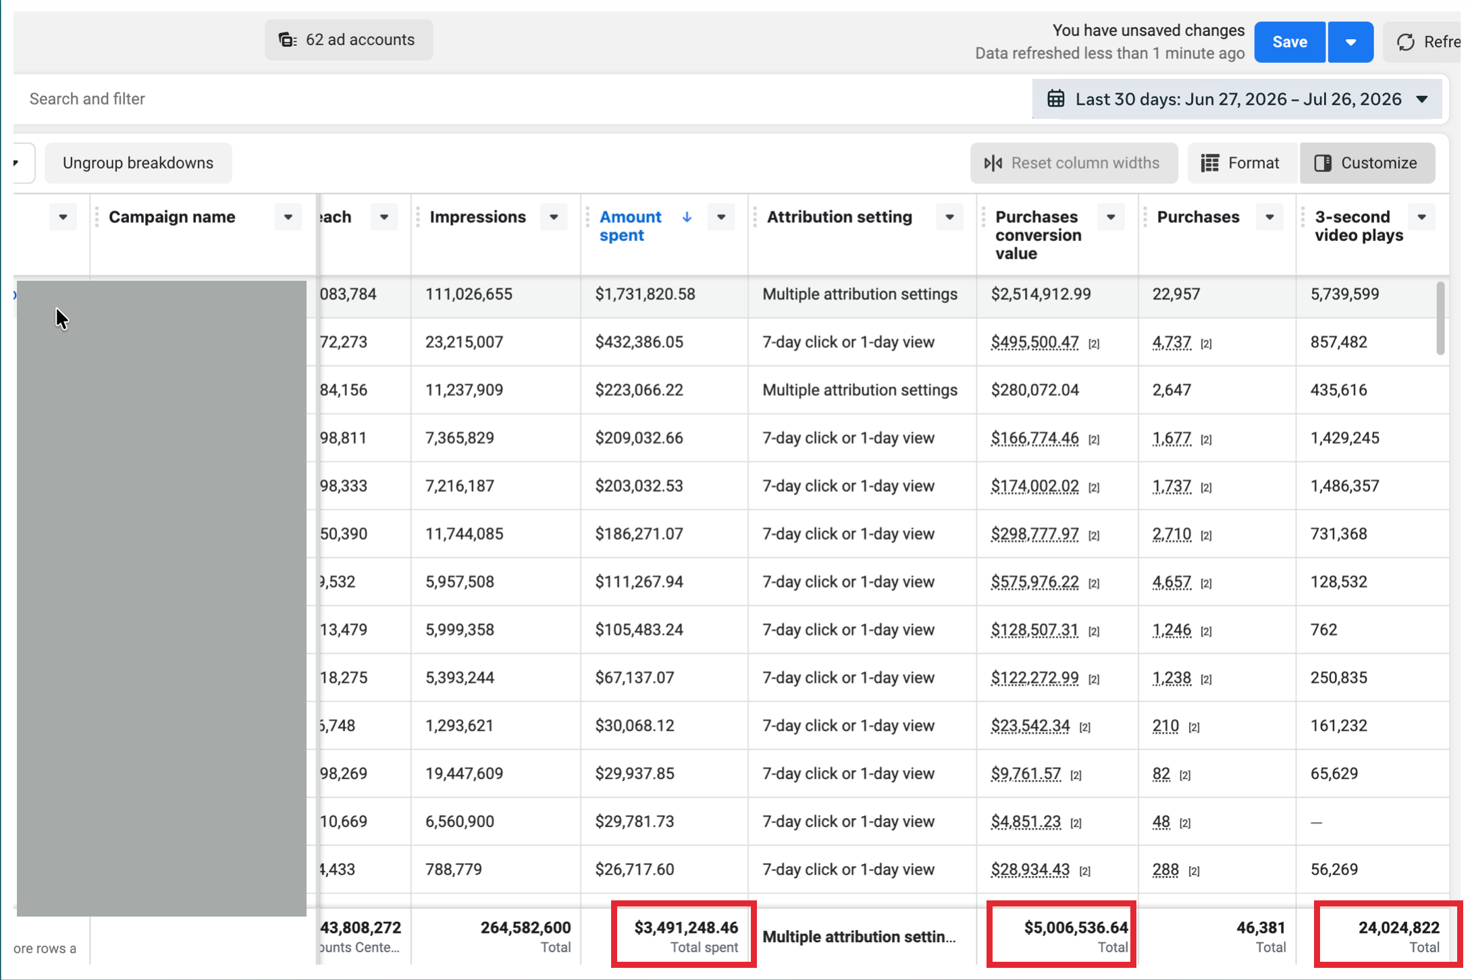Save the unsaved changes
Screen dimensions: 1472x980
click(x=1290, y=42)
